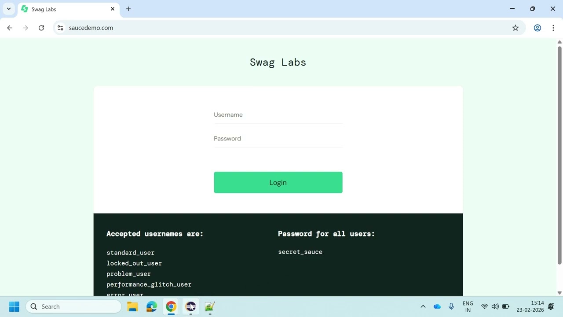Click the scrollbar up arrow
Image resolution: width=563 pixels, height=317 pixels.
coord(559,42)
